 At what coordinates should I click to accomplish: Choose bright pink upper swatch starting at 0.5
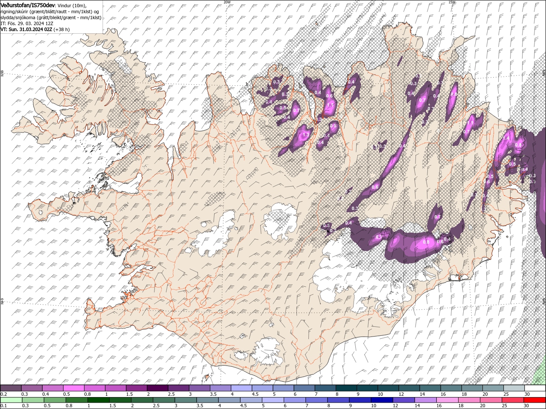pyautogui.click(x=73, y=388)
